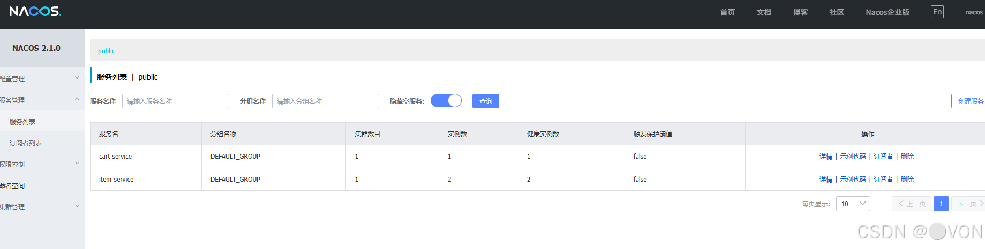Select 集群管理 in the sidebar
The width and height of the screenshot is (985, 249).
pos(12,207)
